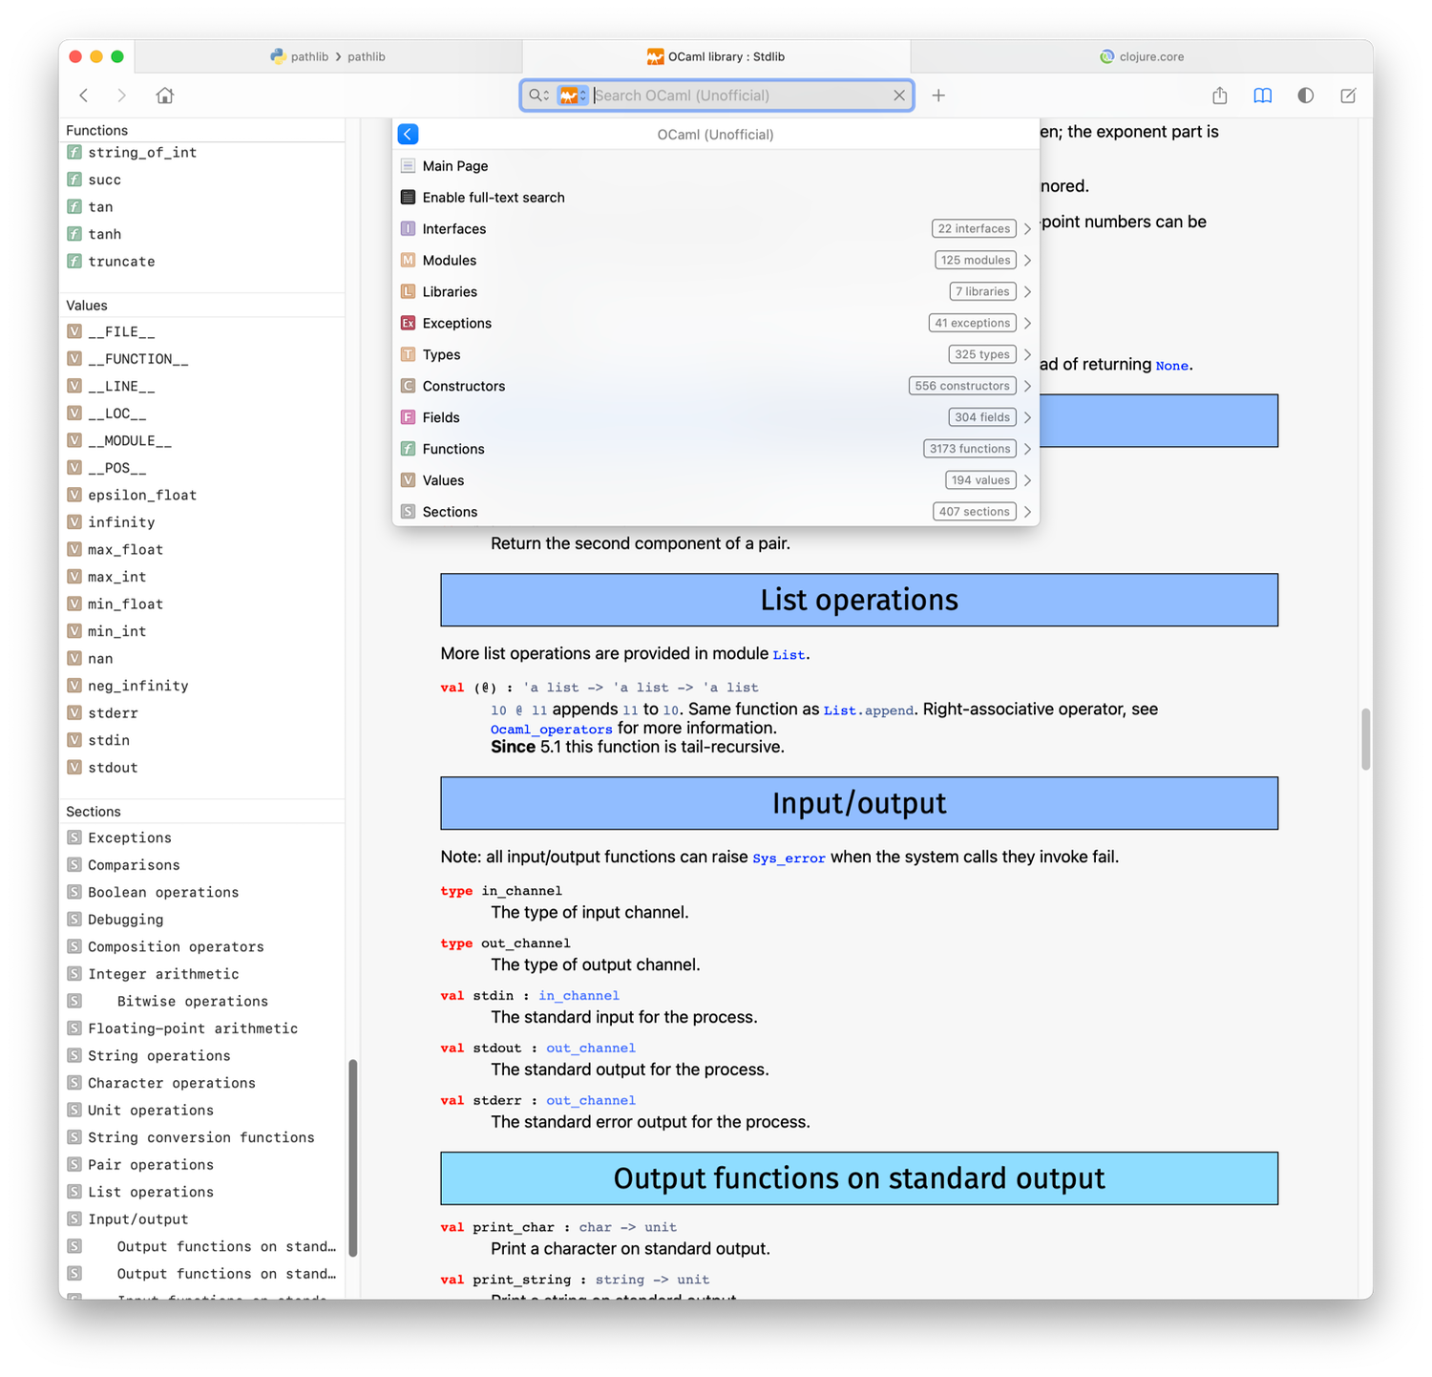Jump to Input/output section in sidebar

138,1219
